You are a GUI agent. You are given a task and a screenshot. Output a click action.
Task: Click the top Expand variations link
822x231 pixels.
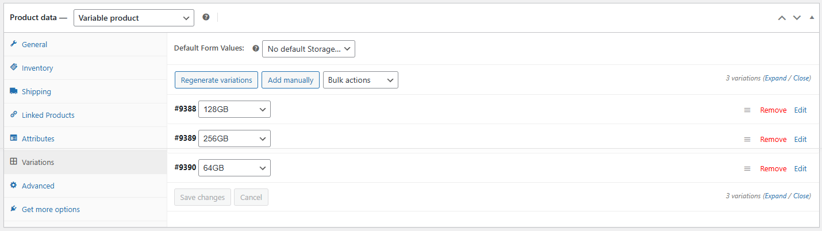click(775, 78)
